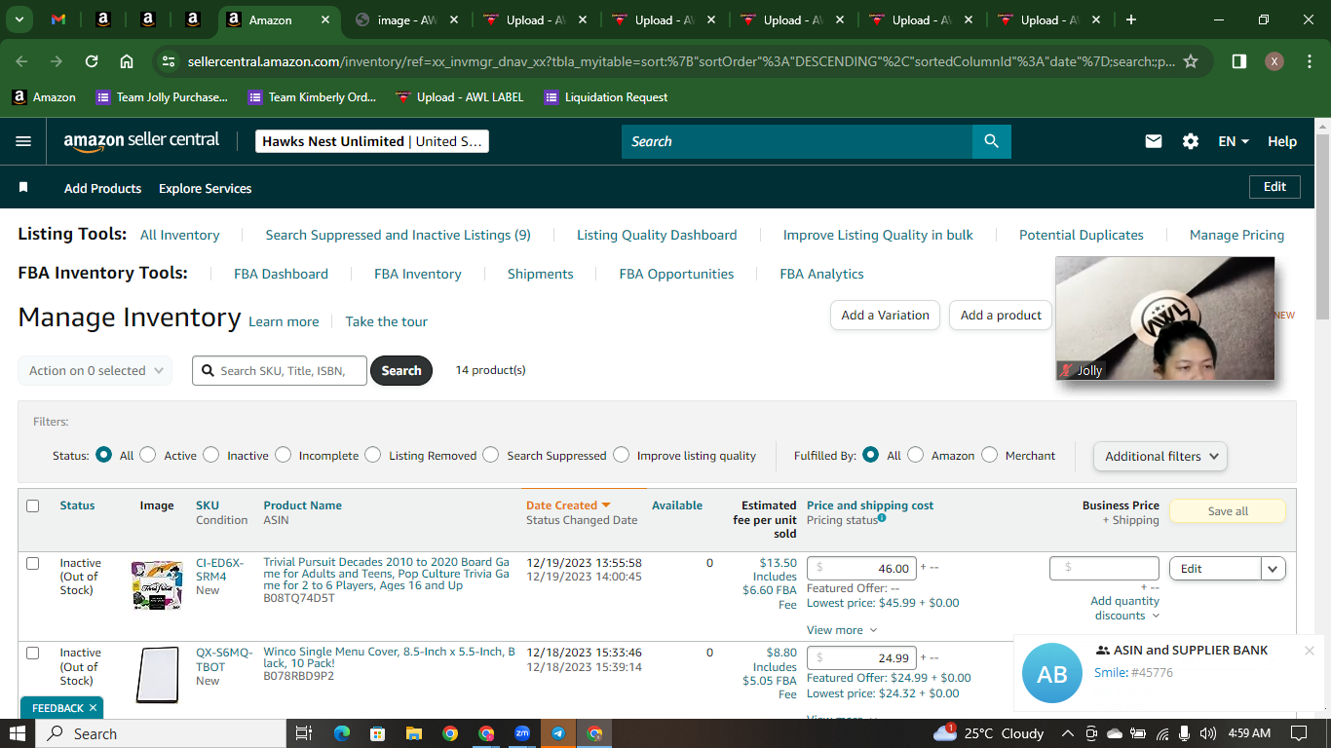View site information in the address bar
Image resolution: width=1331 pixels, height=748 pixels.
pos(169,61)
